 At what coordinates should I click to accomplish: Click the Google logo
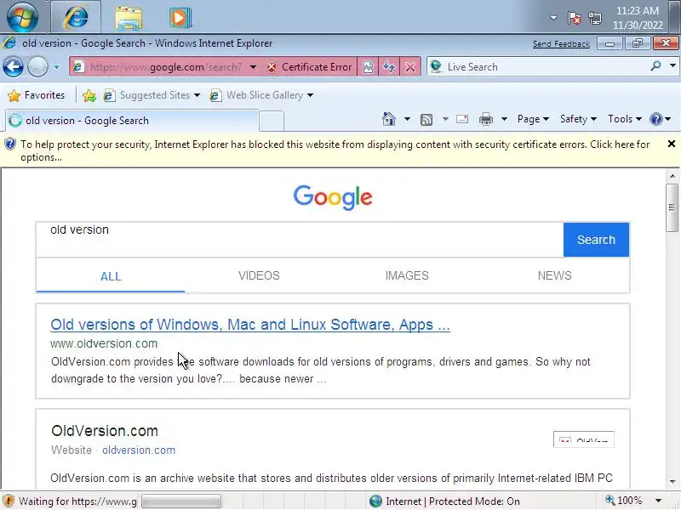pyautogui.click(x=333, y=197)
